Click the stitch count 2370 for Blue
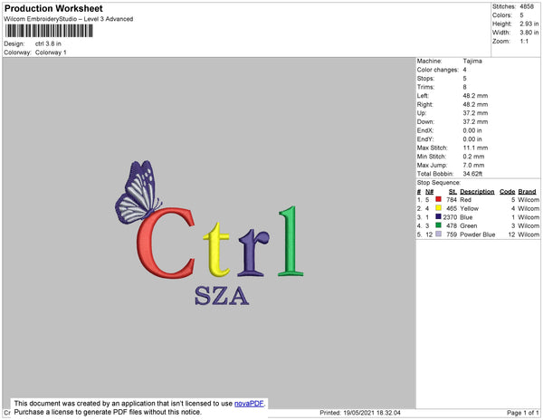 click(450, 217)
